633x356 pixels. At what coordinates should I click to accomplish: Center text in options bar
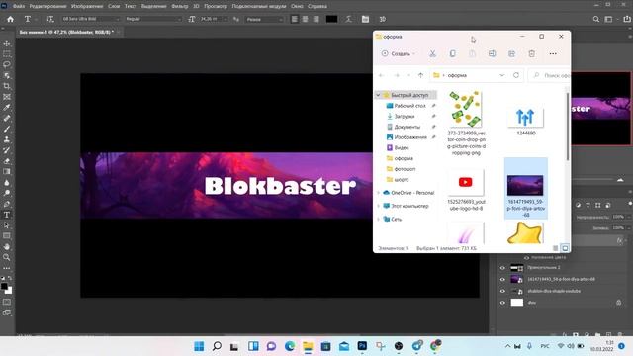click(306, 19)
